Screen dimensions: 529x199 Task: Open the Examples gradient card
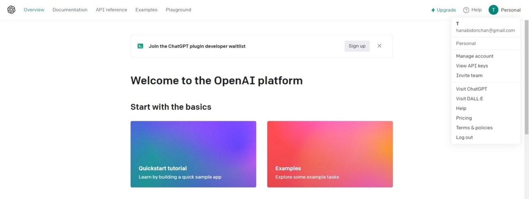tap(330, 154)
